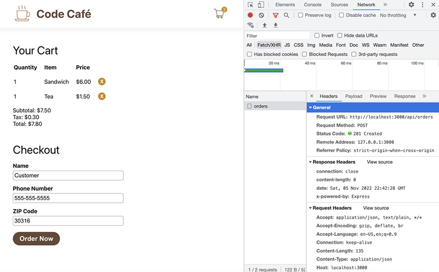This screenshot has width=439, height=272.
Task: Check the Disable cache option
Action: [341, 15]
